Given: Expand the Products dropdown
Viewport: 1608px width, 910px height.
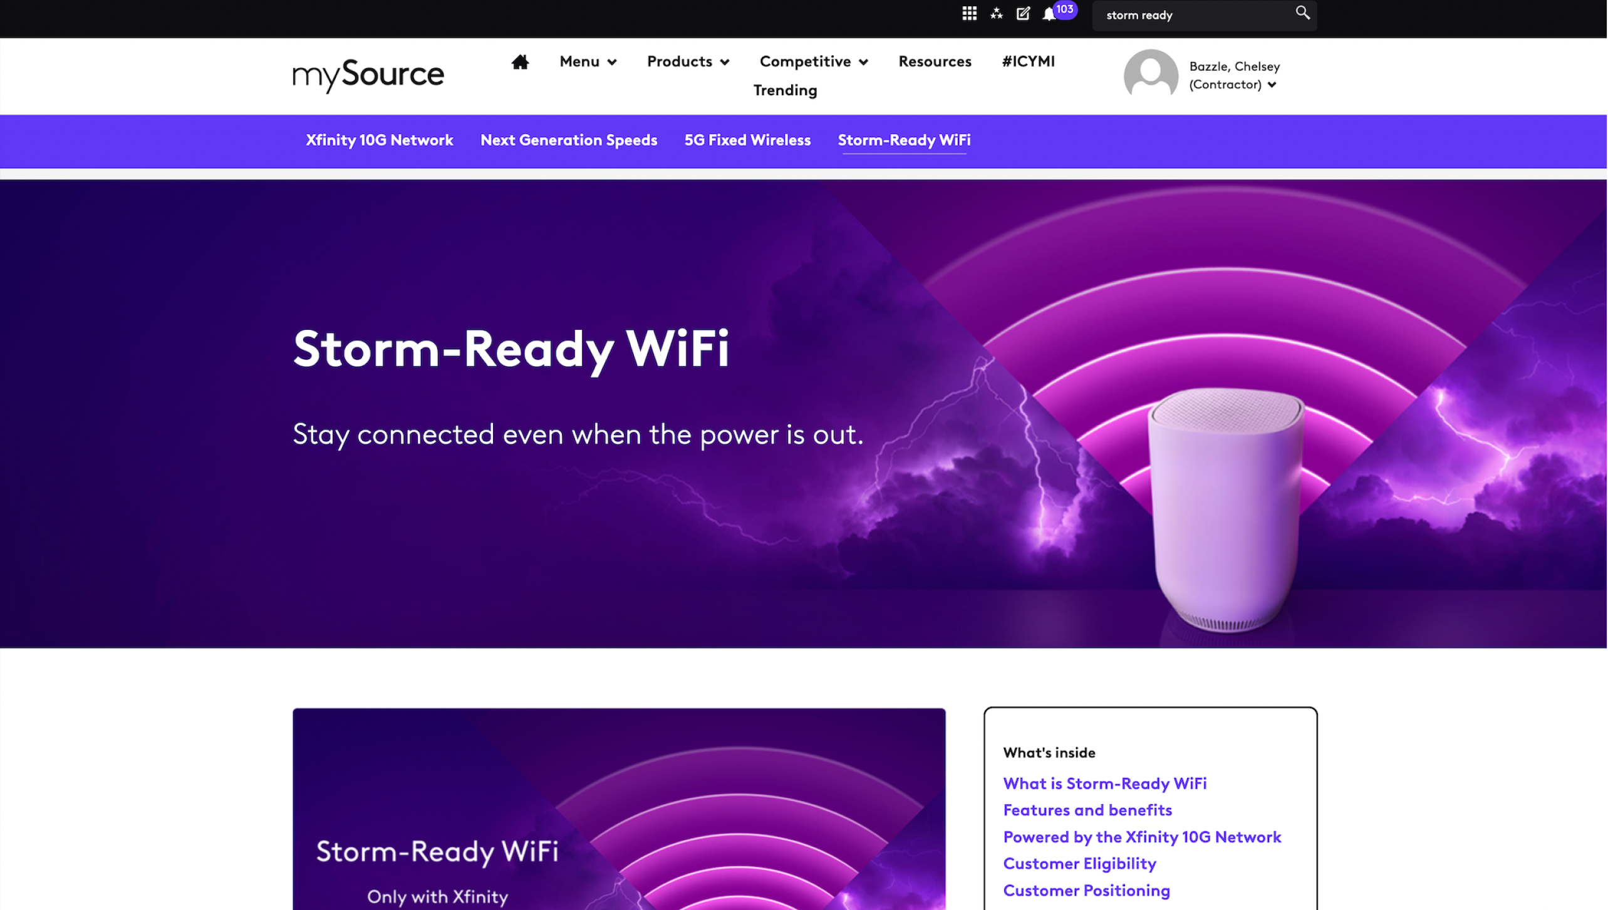Looking at the screenshot, I should [x=688, y=62].
